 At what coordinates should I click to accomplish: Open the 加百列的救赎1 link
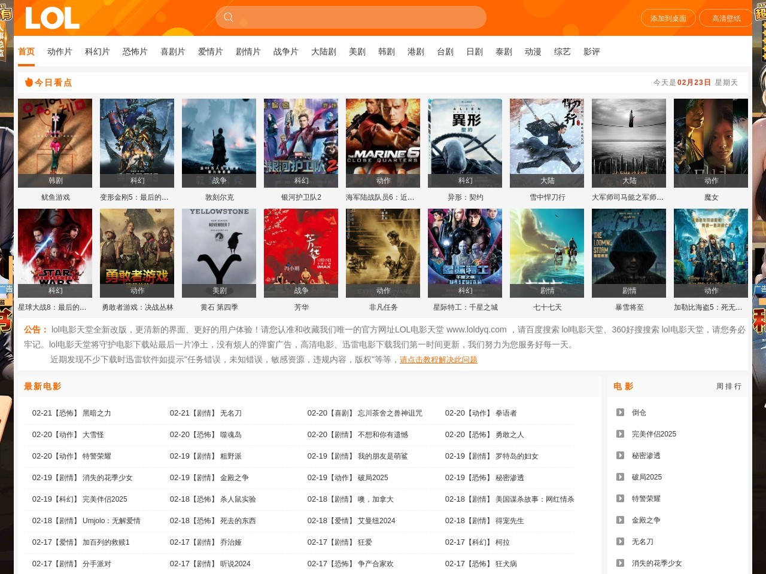click(106, 542)
